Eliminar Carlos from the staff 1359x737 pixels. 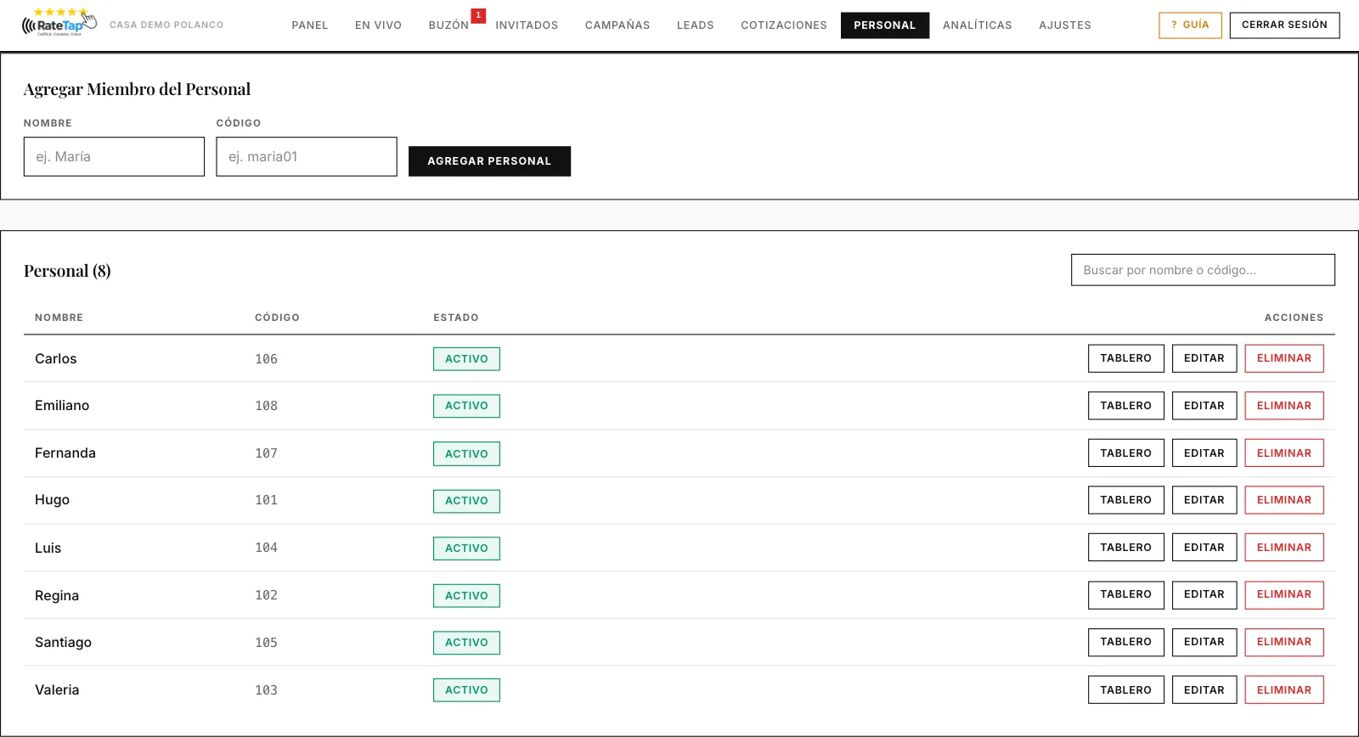click(1284, 358)
